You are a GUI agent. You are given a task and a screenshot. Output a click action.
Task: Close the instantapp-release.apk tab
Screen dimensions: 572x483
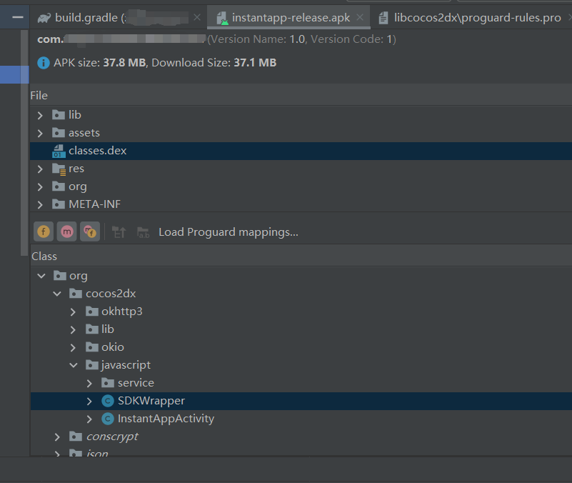click(358, 18)
